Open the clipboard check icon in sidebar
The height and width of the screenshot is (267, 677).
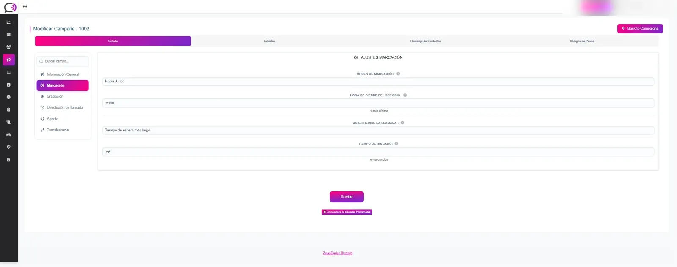click(8, 109)
